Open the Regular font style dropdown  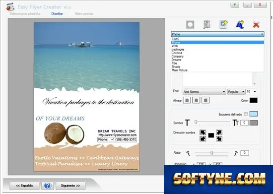coord(236,92)
